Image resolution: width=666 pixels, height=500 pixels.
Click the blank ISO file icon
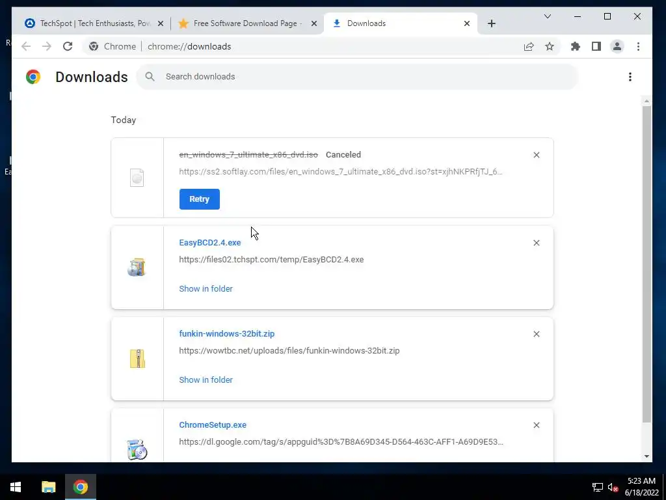[137, 178]
